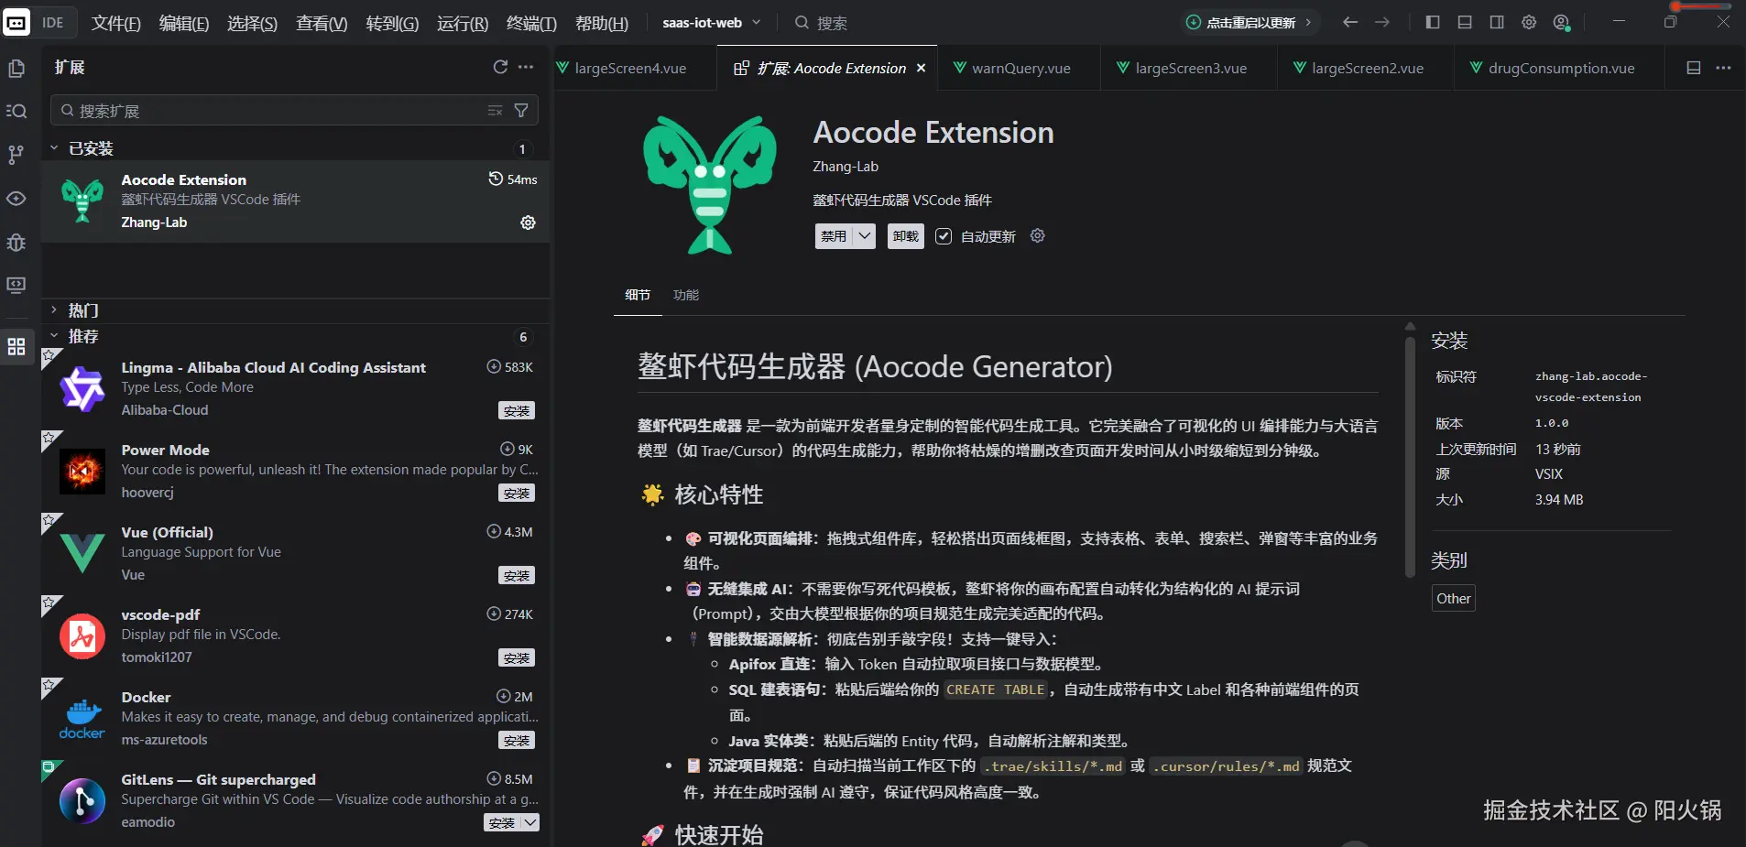Open the Run and Debug bug icon

point(16,243)
